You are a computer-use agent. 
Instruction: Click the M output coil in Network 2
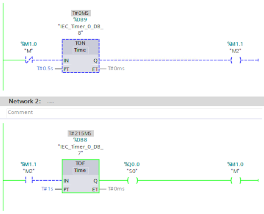coord(235,181)
